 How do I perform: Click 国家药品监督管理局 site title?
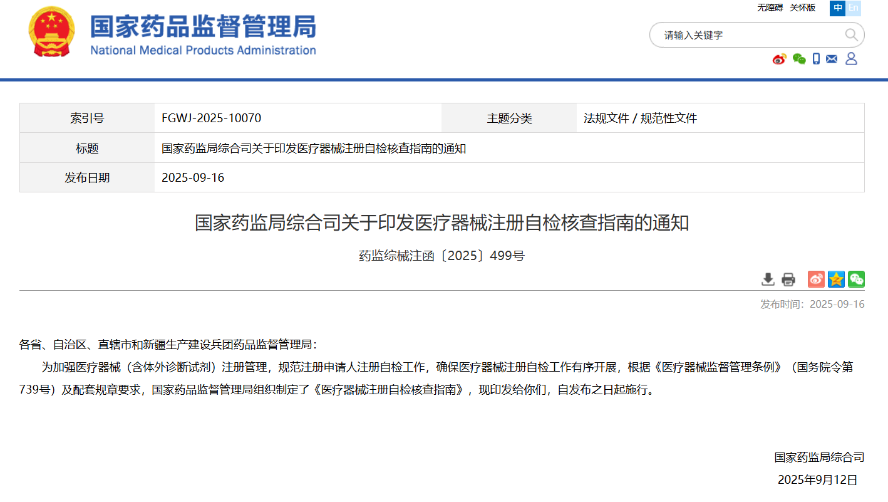click(203, 28)
